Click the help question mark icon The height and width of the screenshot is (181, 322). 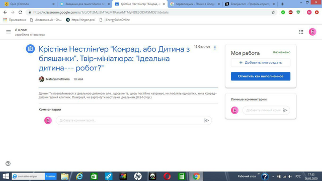8,163
